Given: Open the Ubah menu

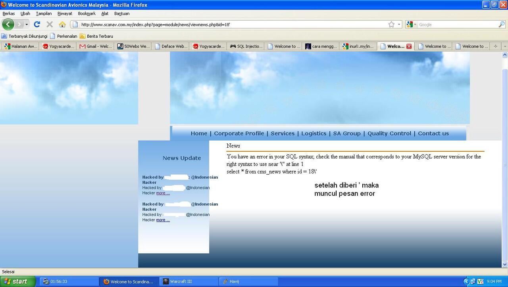Looking at the screenshot, I should (x=25, y=13).
